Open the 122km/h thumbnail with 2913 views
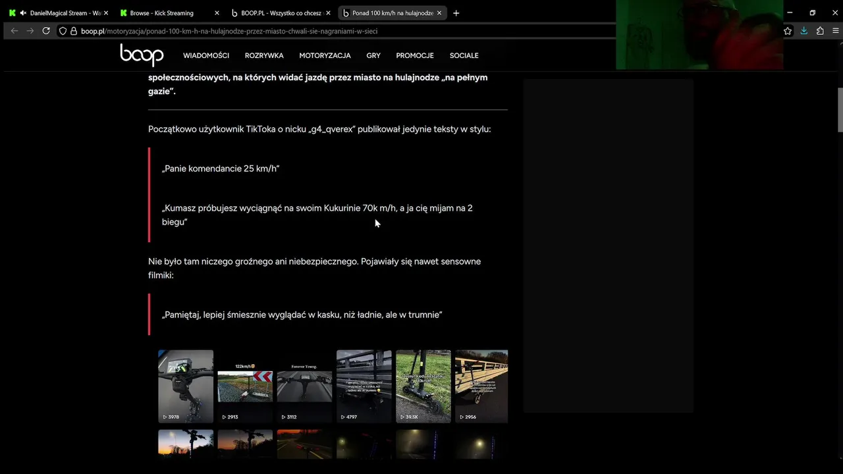843x474 pixels. point(245,386)
